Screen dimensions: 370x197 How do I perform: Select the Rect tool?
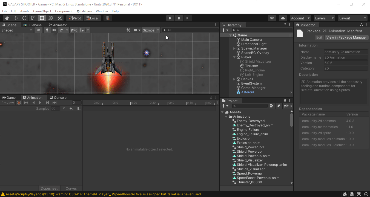[42, 18]
